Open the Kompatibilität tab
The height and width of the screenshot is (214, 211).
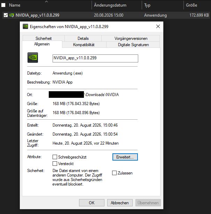click(x=84, y=45)
